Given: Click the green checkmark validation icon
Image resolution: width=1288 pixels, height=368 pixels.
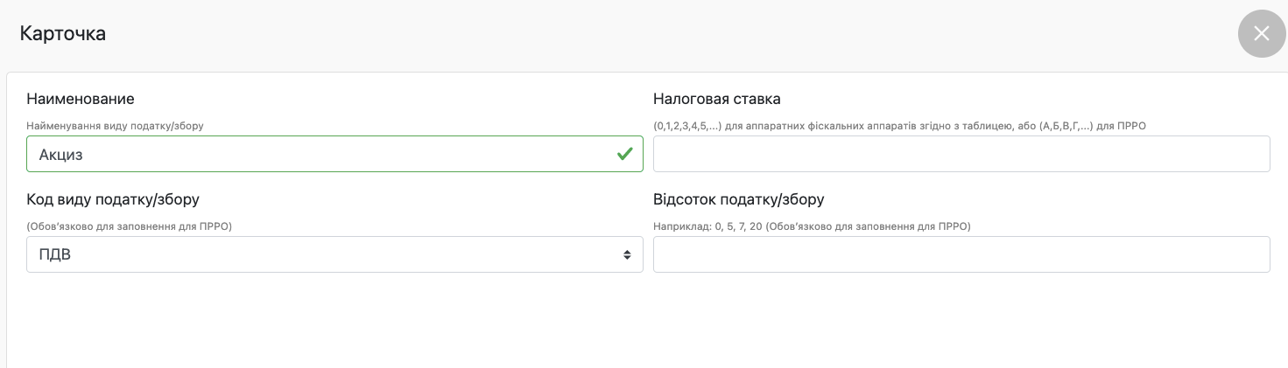Looking at the screenshot, I should pyautogui.click(x=624, y=154).
